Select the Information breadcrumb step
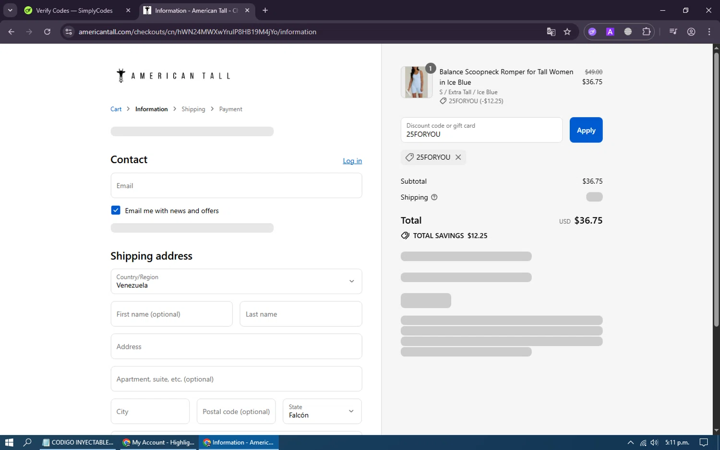The image size is (720, 450). 151,109
